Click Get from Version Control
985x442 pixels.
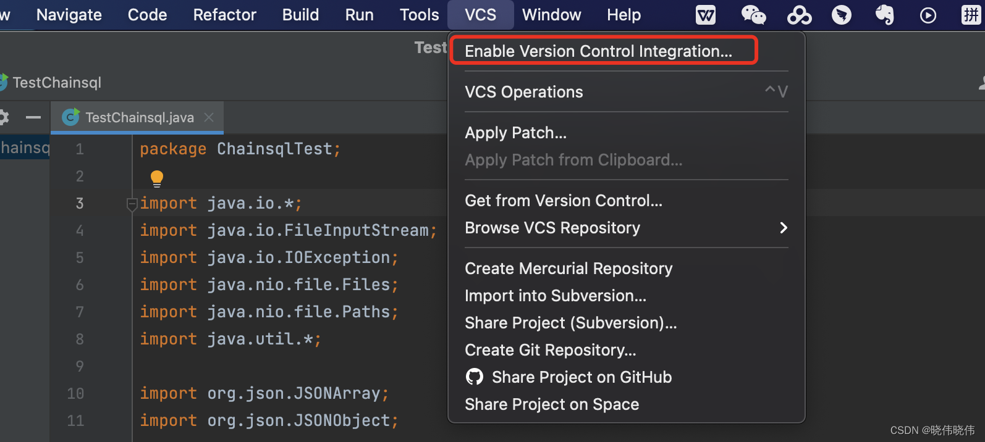coord(563,201)
